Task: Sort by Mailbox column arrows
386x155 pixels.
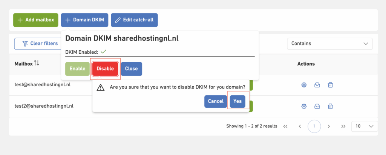Action: [37, 63]
